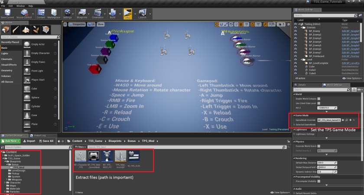
Task: Open the Perspective viewport dropdown
Action: [77, 25]
